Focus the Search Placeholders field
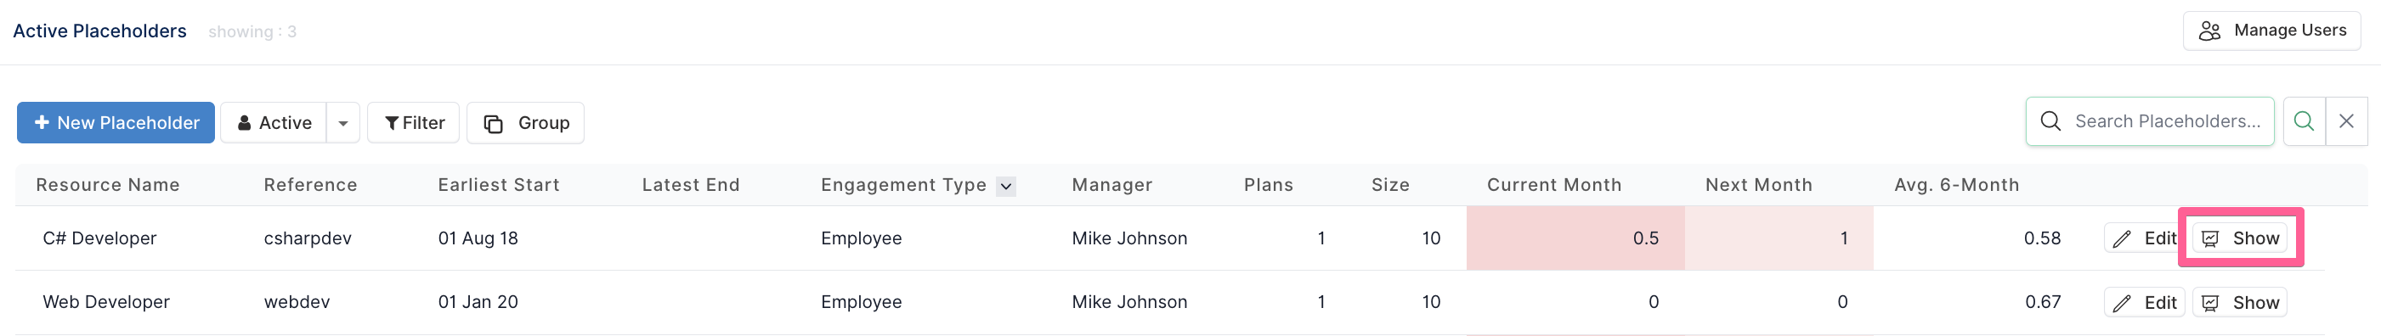The width and height of the screenshot is (2381, 336). (2150, 121)
